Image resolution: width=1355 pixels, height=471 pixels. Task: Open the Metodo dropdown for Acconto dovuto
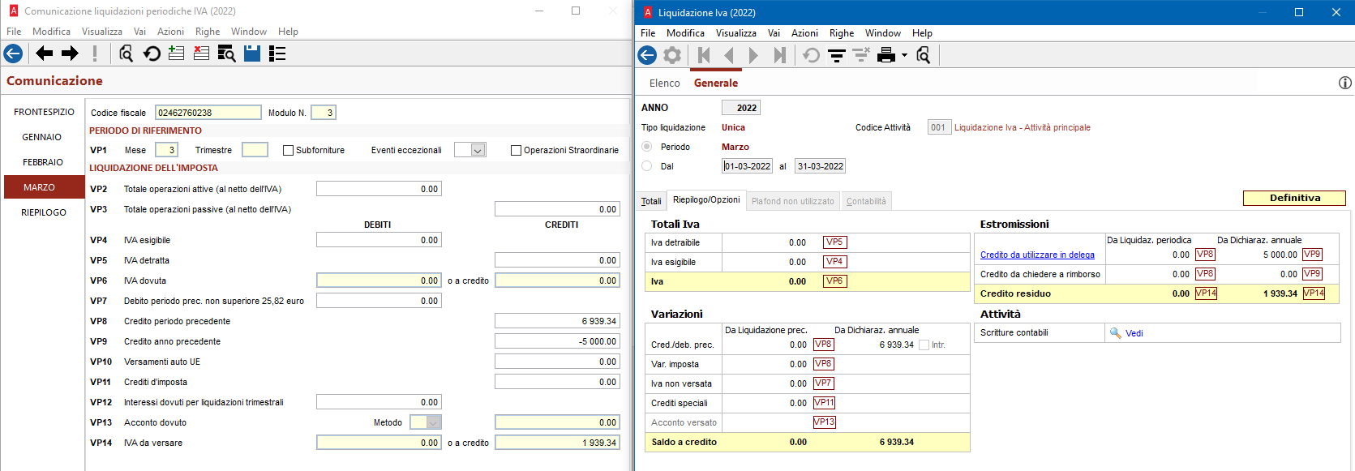coord(434,422)
